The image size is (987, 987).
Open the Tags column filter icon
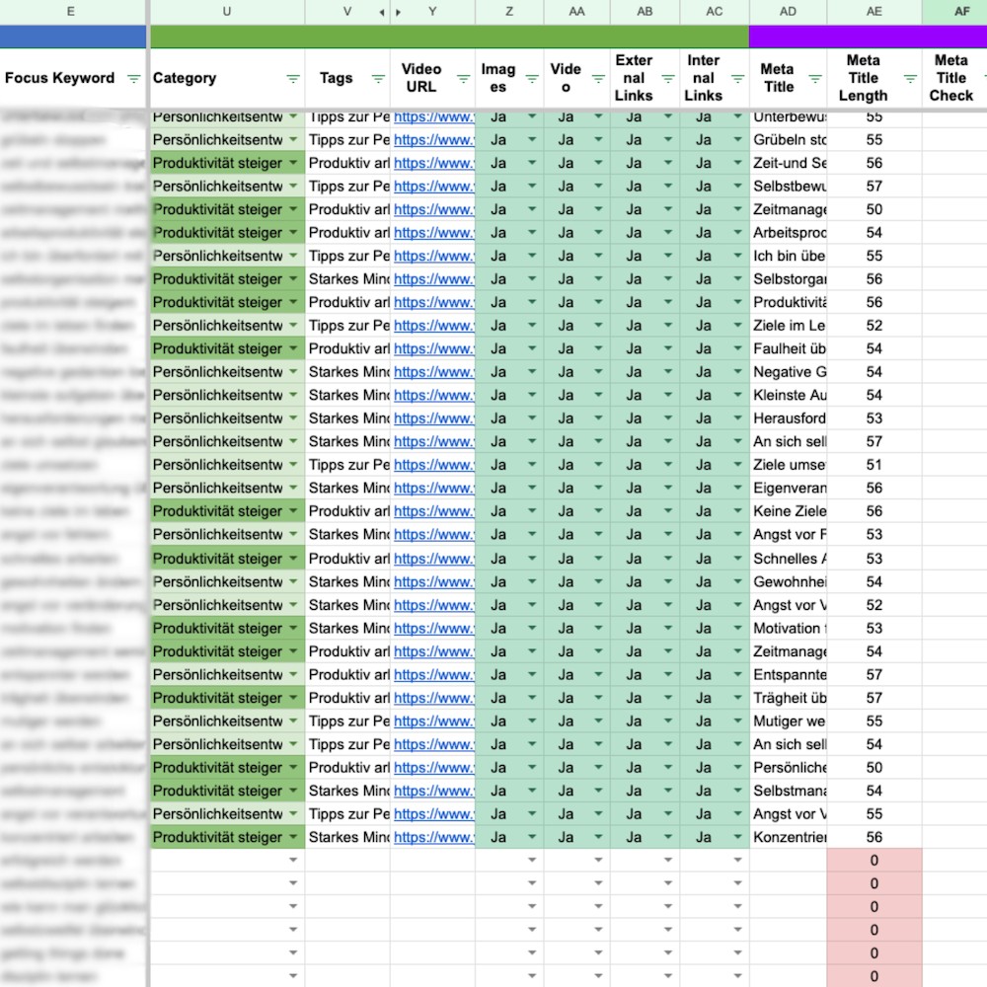click(x=378, y=79)
